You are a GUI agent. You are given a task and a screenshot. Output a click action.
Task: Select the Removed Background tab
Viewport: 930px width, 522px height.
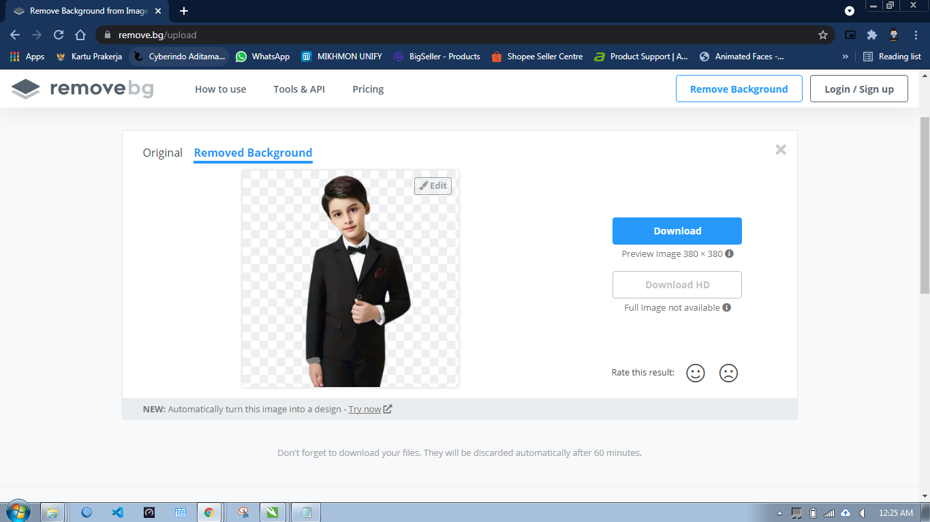pos(253,153)
